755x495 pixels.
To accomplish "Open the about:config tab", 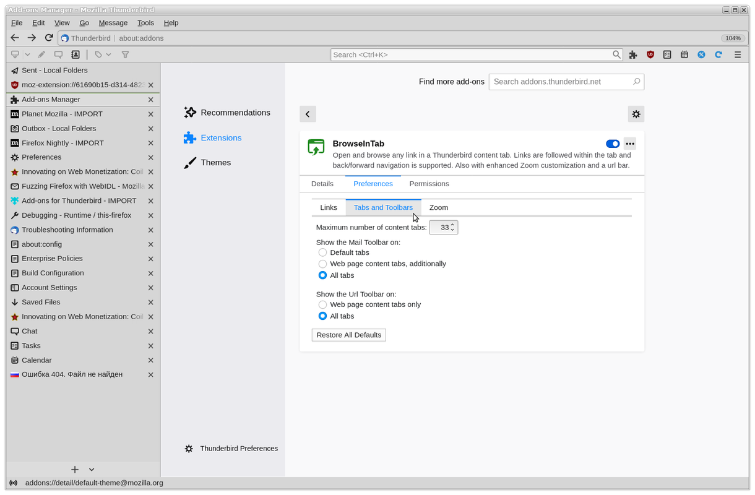I will click(83, 244).
